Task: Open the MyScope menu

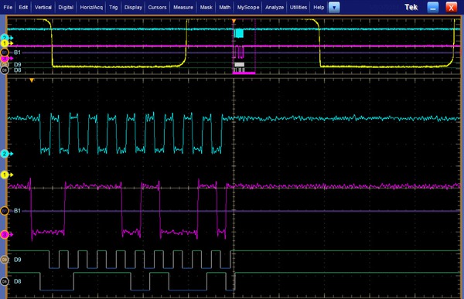Action: [248, 8]
